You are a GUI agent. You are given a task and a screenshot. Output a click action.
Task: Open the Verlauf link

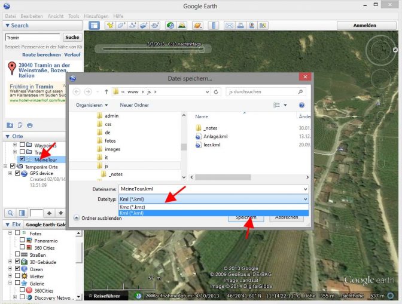(x=72, y=55)
